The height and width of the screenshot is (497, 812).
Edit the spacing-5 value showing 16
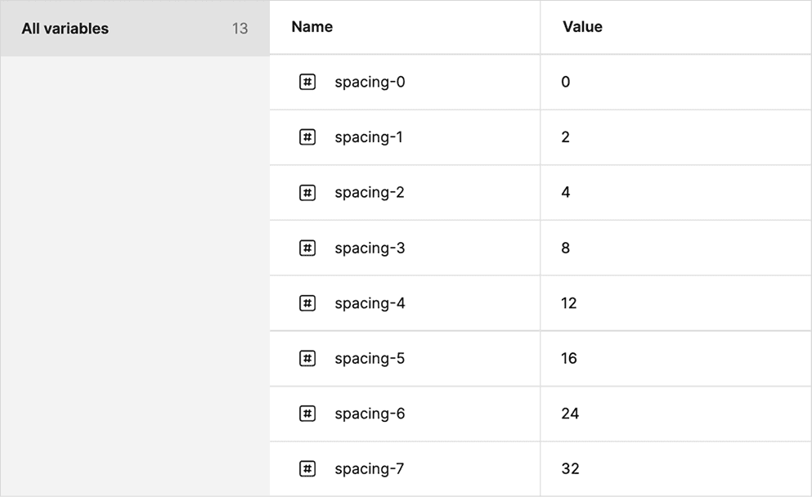pyautogui.click(x=675, y=358)
